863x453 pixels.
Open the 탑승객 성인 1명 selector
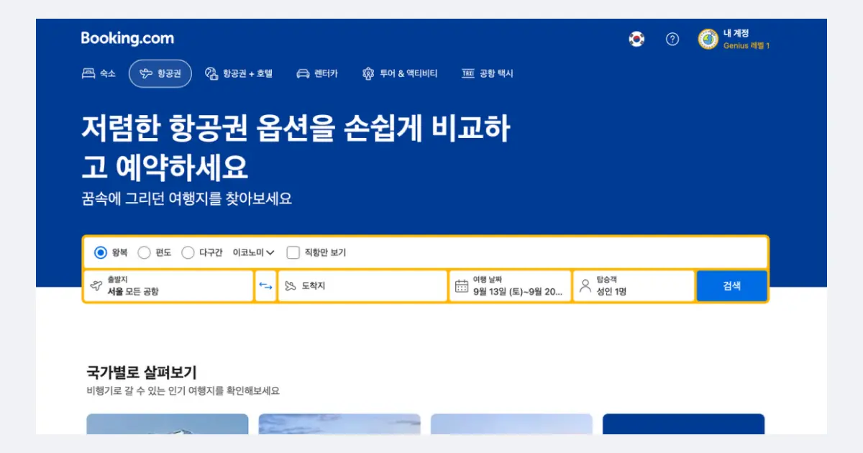(629, 285)
